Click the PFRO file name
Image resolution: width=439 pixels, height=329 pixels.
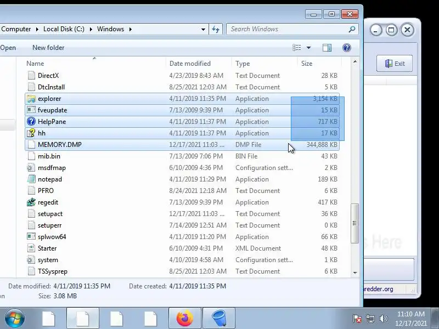46,191
